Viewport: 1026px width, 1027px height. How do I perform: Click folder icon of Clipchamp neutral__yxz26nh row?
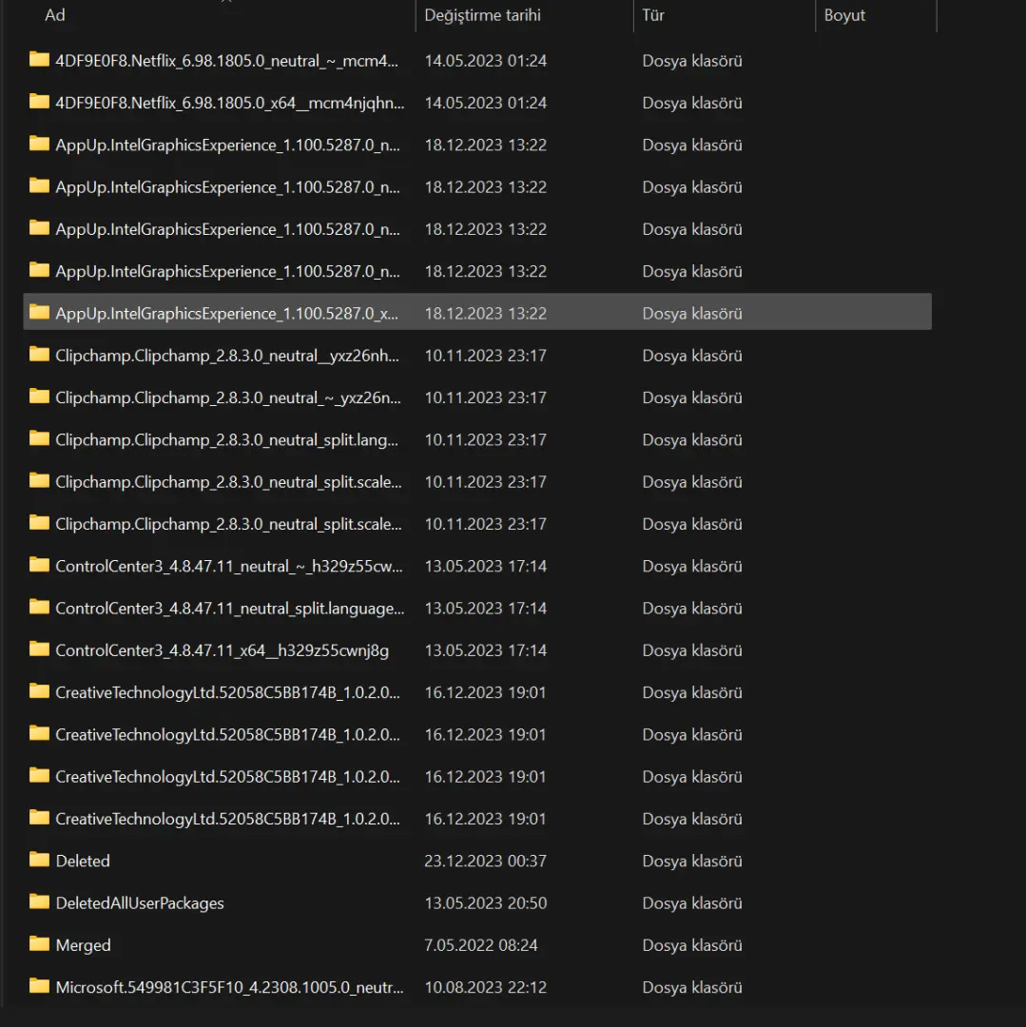point(39,355)
